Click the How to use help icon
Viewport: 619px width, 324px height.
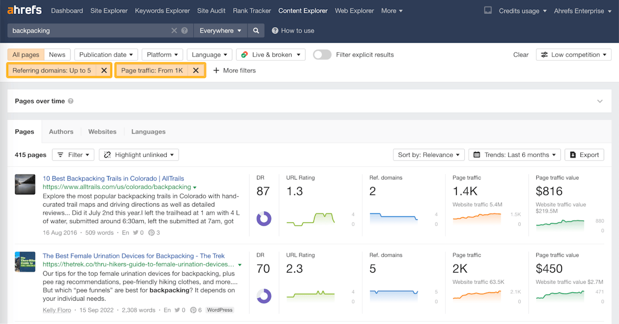(x=275, y=31)
